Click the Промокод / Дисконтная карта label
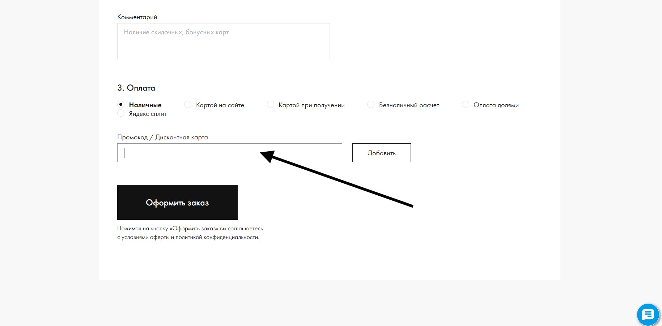 162,137
